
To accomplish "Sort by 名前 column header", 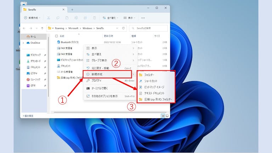I will (62, 36).
